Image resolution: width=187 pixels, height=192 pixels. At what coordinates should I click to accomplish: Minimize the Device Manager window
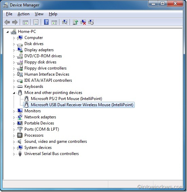tap(153, 3)
